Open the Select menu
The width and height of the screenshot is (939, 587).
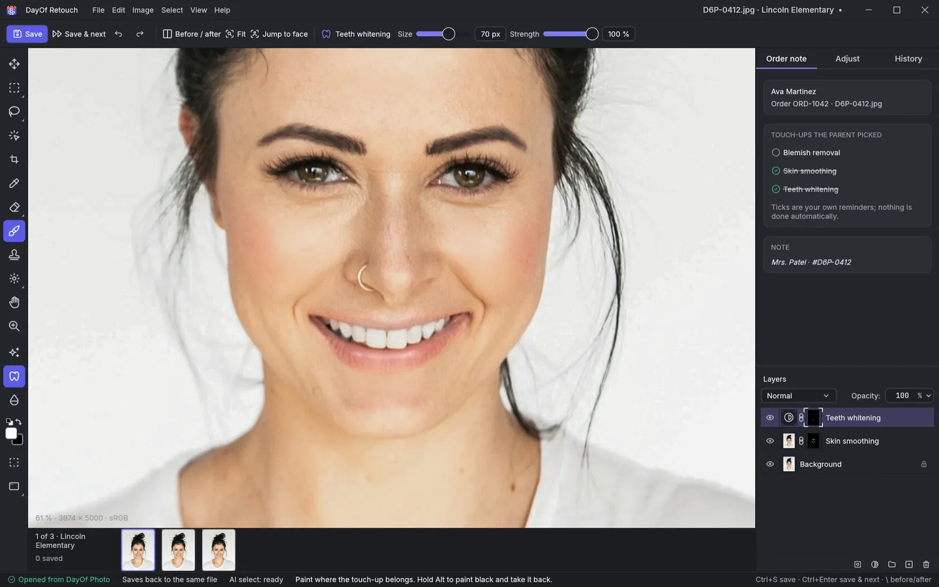pos(172,10)
